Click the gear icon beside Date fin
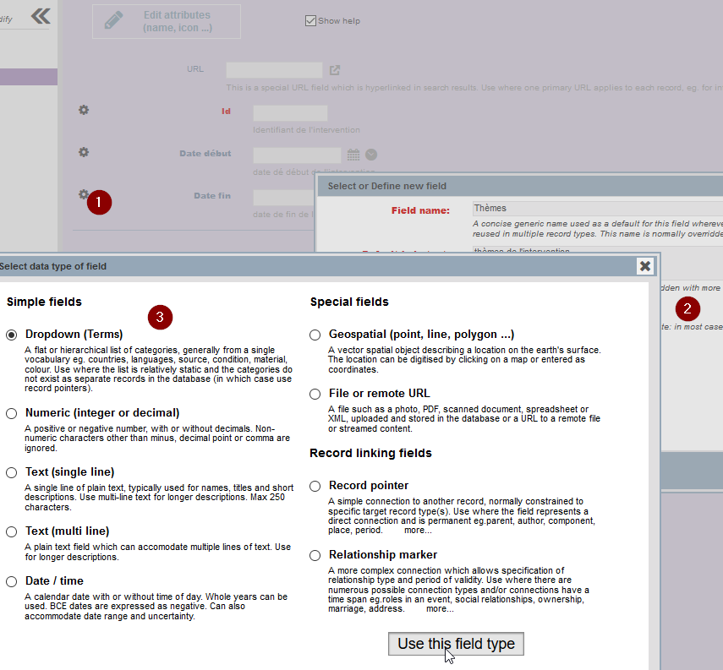The width and height of the screenshot is (723, 670). (84, 194)
